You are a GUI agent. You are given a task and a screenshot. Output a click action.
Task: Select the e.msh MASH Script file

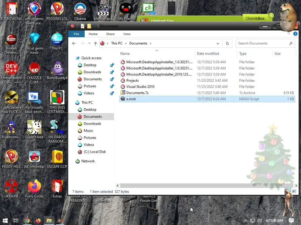coord(207,99)
